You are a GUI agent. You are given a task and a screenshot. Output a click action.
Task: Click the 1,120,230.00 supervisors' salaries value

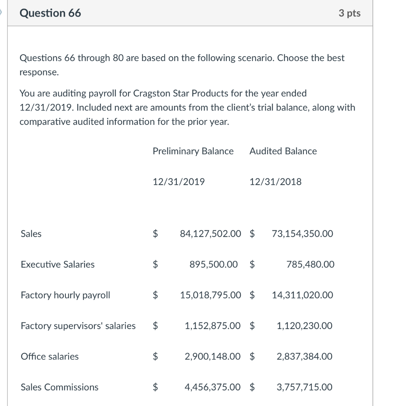(x=305, y=326)
